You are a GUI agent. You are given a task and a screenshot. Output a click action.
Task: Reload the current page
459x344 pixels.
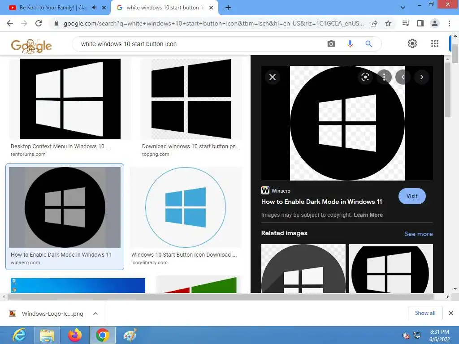coord(39,23)
